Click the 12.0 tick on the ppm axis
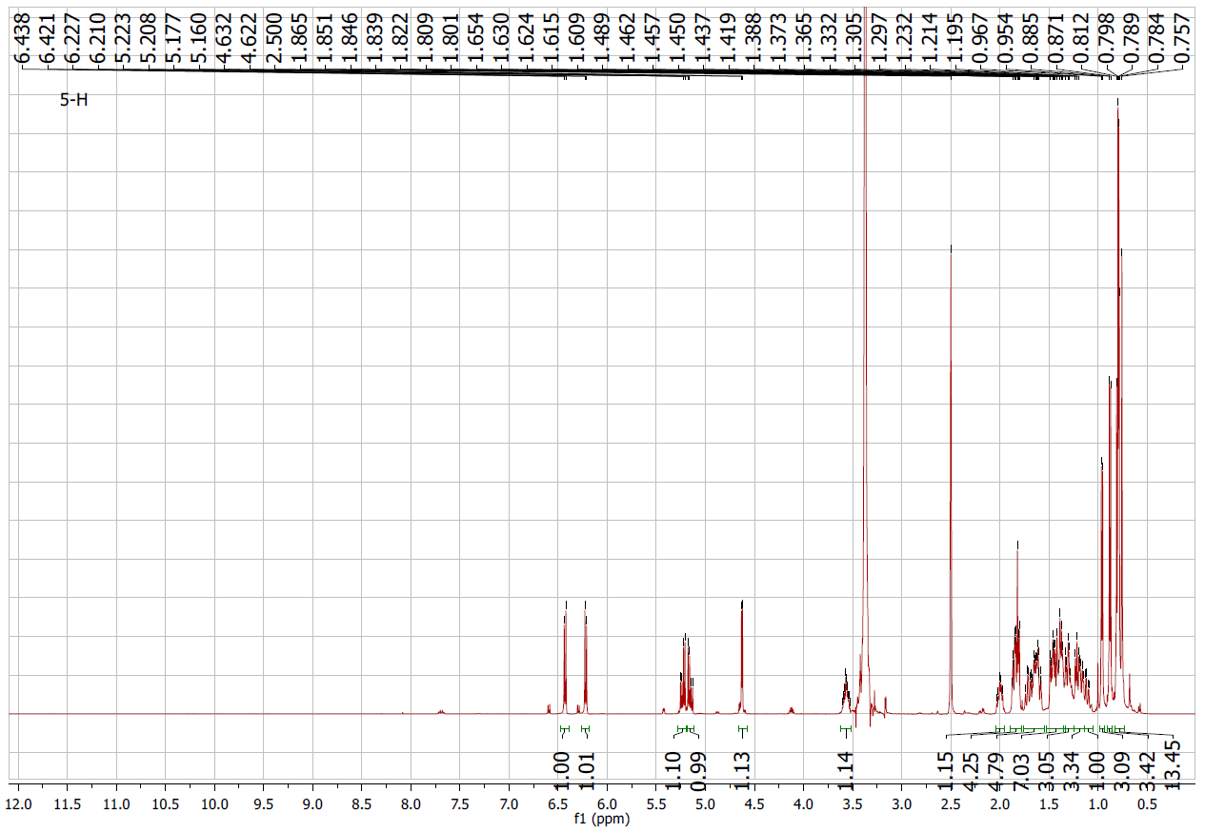Image resolution: width=1205 pixels, height=832 pixels. point(19,804)
